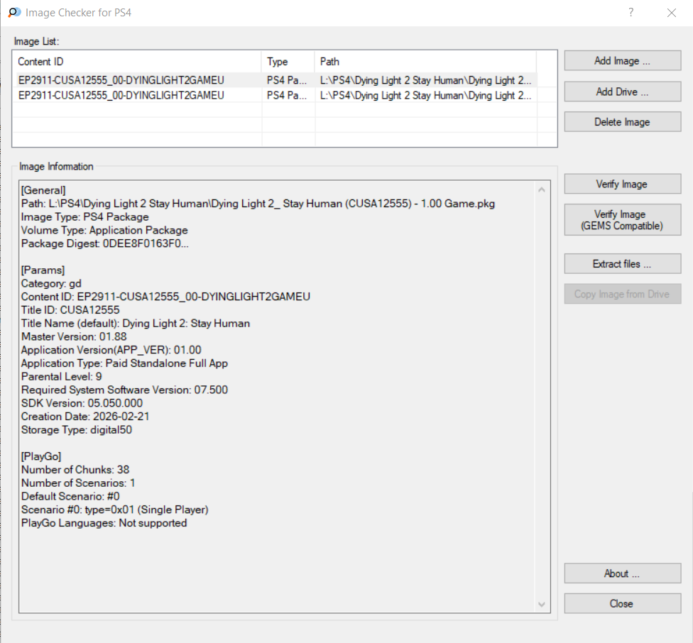Click the Path column header
This screenshot has width=693, height=643.
[x=425, y=62]
